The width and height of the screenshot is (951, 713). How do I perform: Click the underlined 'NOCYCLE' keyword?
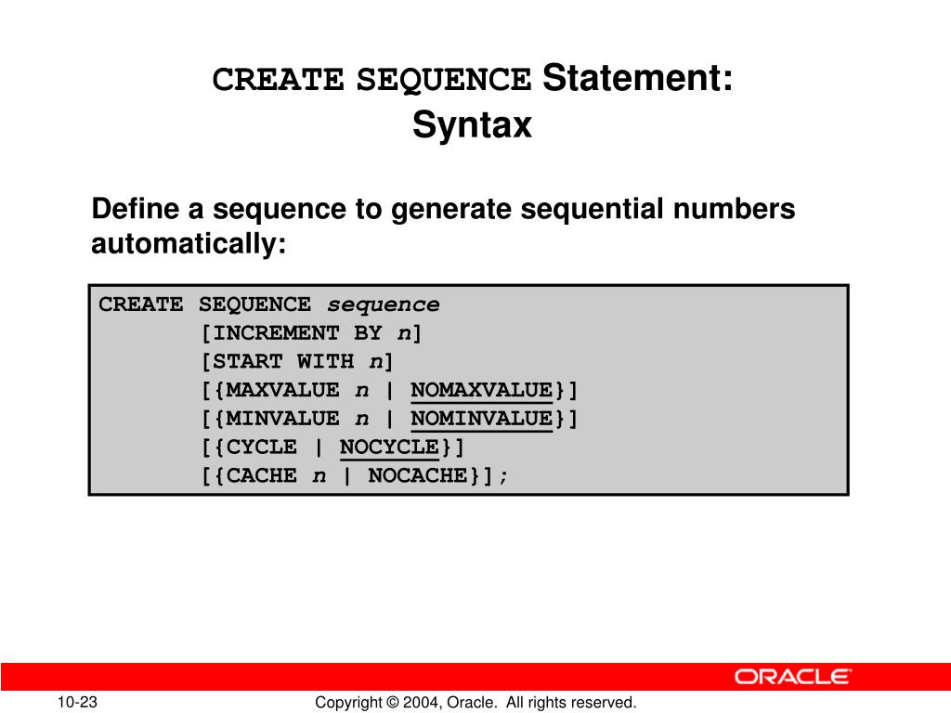389,447
